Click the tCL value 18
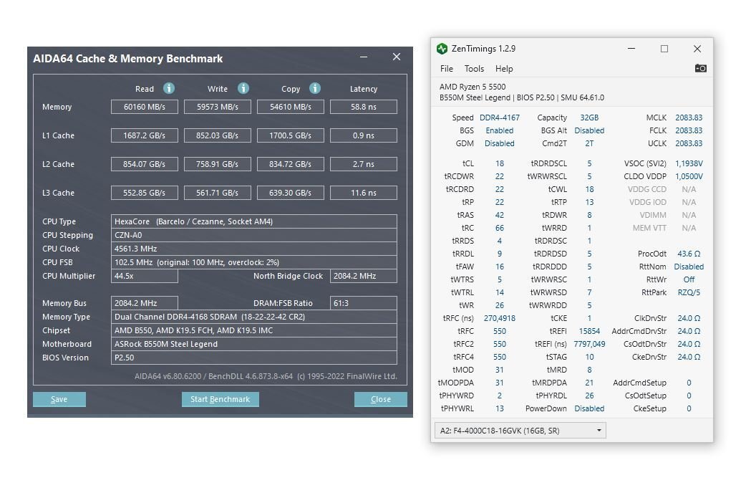746x503 pixels. click(x=500, y=163)
